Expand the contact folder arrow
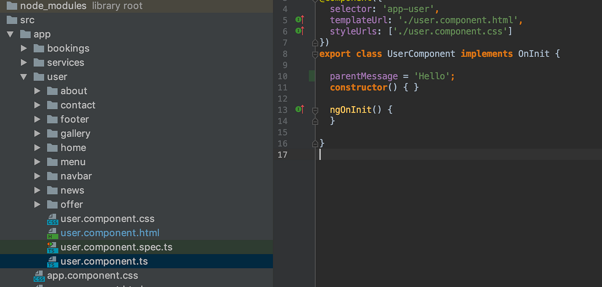The image size is (602, 287). coord(37,105)
